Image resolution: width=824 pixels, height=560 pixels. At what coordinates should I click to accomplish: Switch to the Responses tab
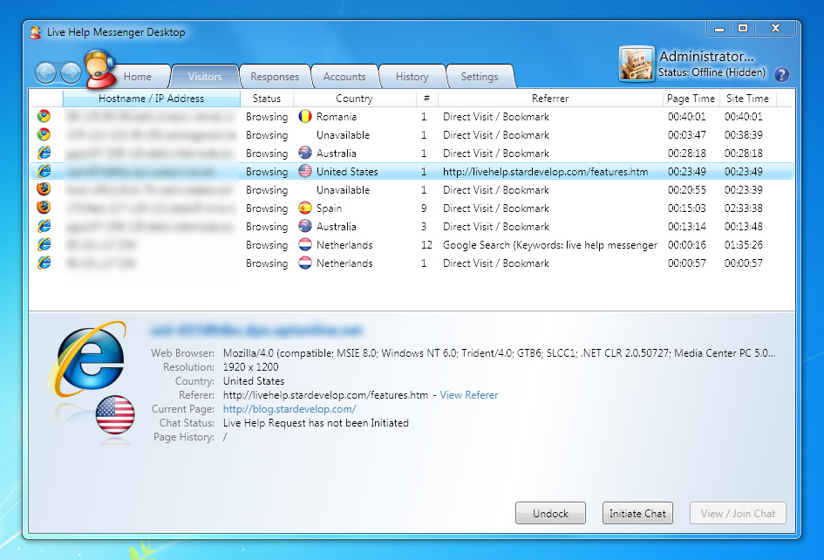coord(275,77)
